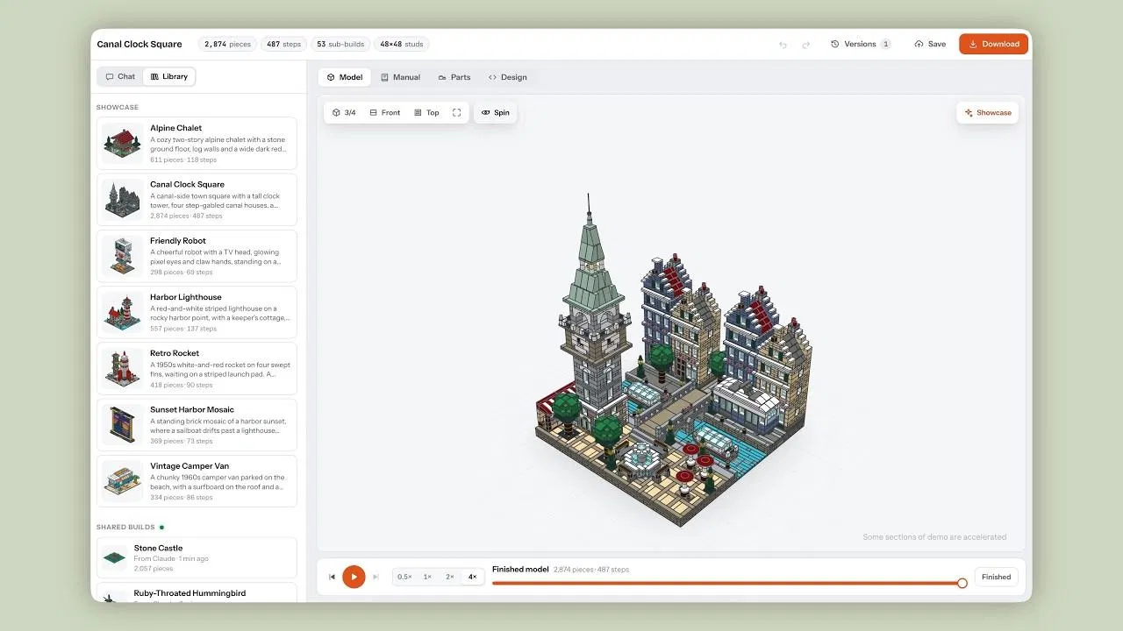Open the Versions history
This screenshot has height=631, width=1123.
coord(861,45)
